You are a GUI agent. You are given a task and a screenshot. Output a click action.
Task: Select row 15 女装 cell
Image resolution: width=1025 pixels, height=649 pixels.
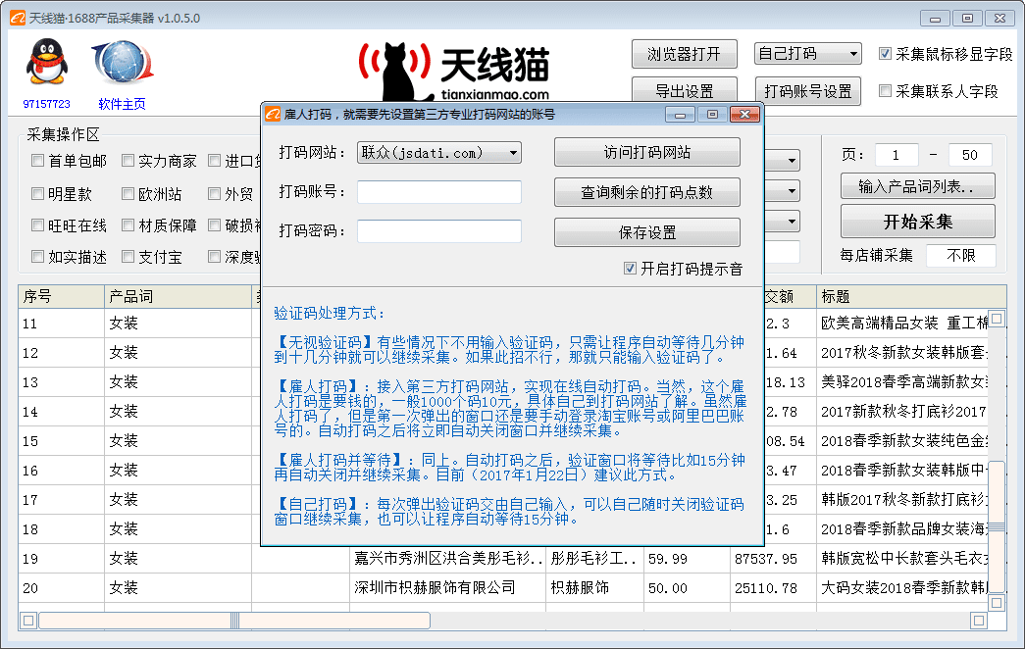(x=178, y=441)
